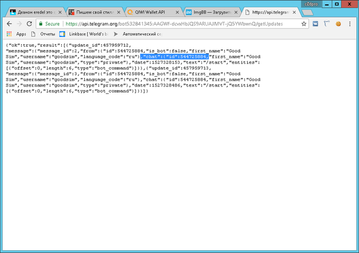This screenshot has width=359, height=253.
Task: Open a new tab
Action: coord(309,12)
